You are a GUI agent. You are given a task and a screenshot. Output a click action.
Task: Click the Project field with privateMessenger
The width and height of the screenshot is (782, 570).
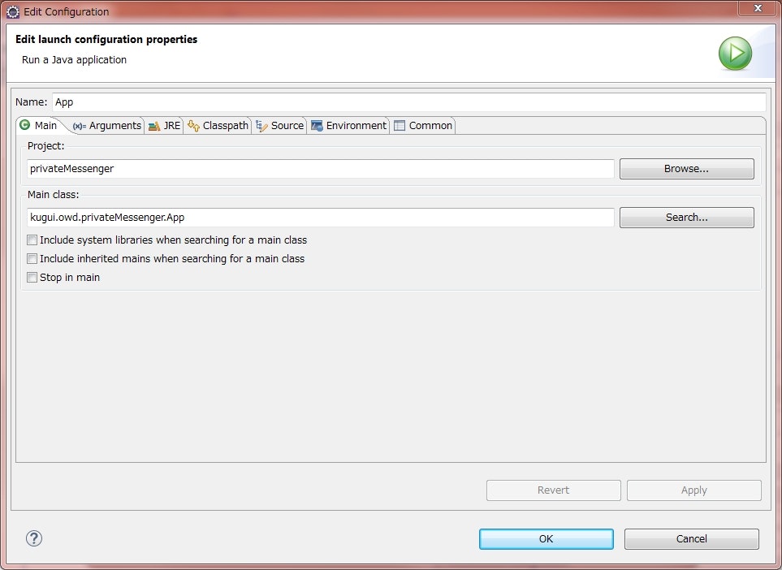point(321,169)
